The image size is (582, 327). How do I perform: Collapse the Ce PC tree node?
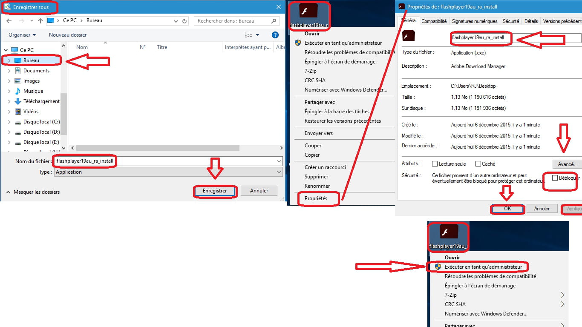(x=6, y=50)
